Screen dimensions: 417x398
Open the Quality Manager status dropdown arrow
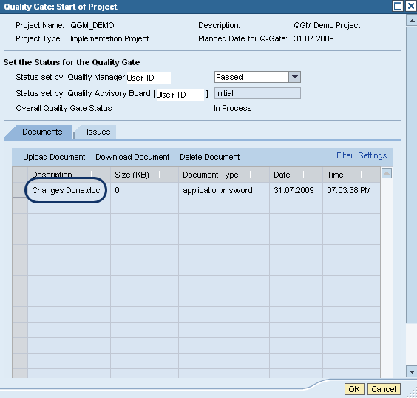[x=294, y=77]
